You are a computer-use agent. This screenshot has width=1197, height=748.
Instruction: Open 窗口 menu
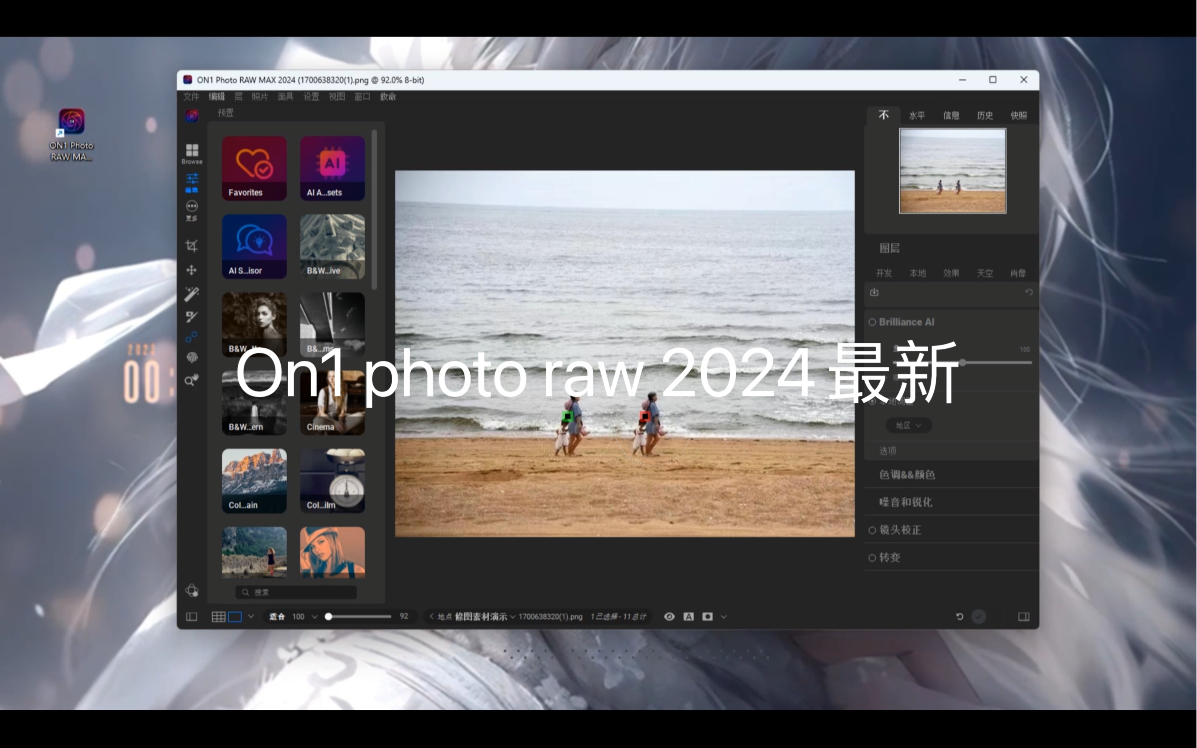(362, 96)
